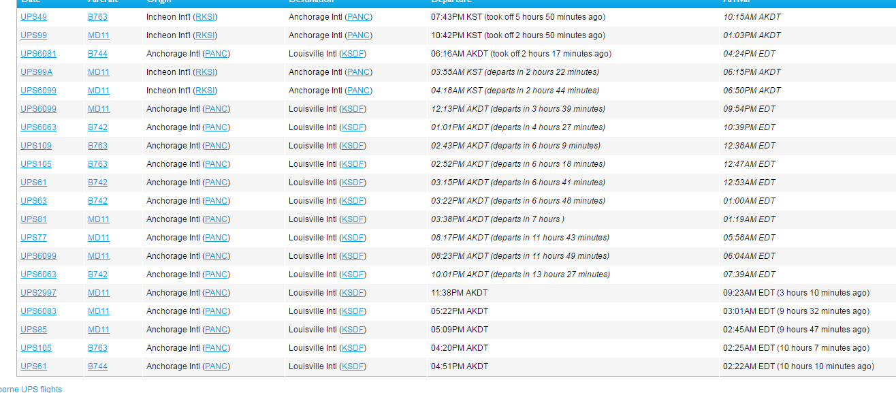The width and height of the screenshot is (896, 393).
Task: Click MD11 aircraft in UPS99 row
Action: click(x=99, y=35)
